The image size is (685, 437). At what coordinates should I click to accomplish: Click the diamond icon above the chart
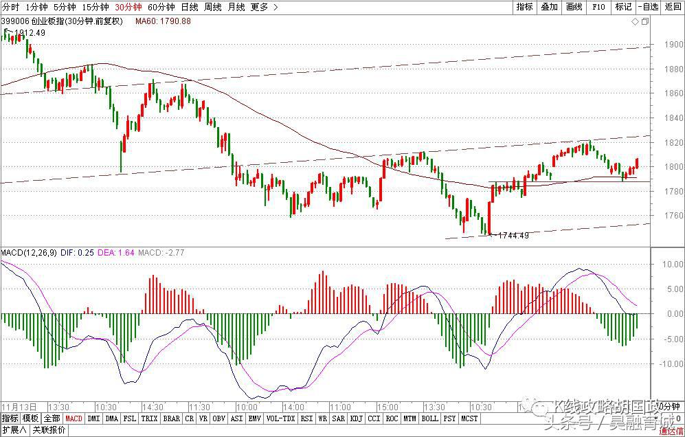(x=636, y=21)
